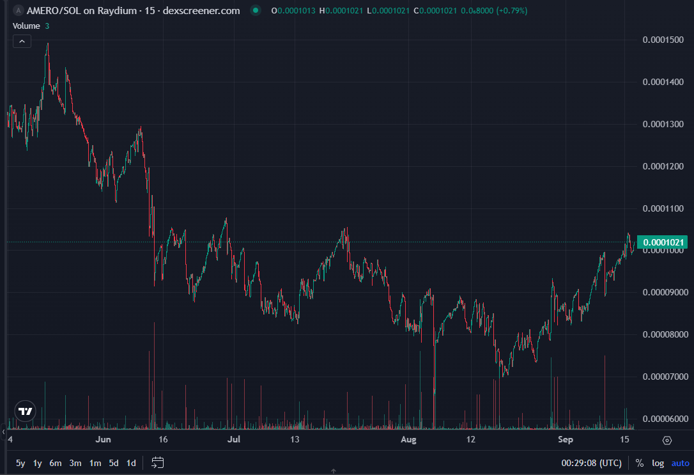
Task: Open the timezone menu at 00:29:08 (UTC)
Action: pyautogui.click(x=591, y=463)
